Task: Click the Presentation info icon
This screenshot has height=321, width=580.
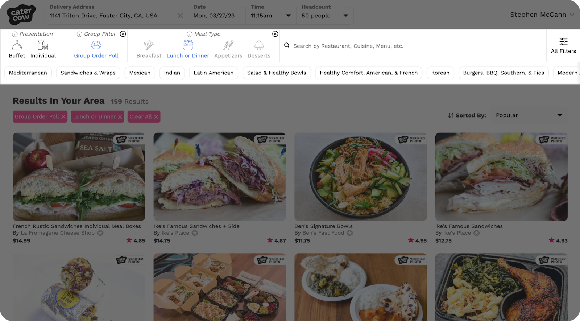Action: (x=15, y=34)
